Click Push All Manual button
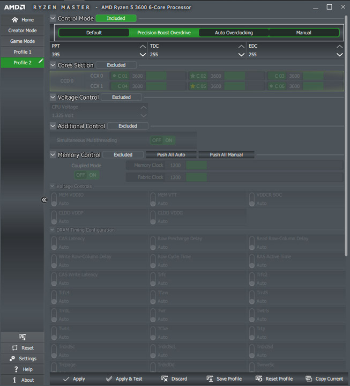This screenshot has height=386, width=350. pyautogui.click(x=226, y=154)
